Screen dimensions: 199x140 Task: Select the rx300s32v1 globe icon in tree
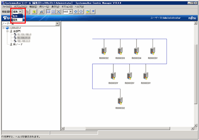[7, 28]
